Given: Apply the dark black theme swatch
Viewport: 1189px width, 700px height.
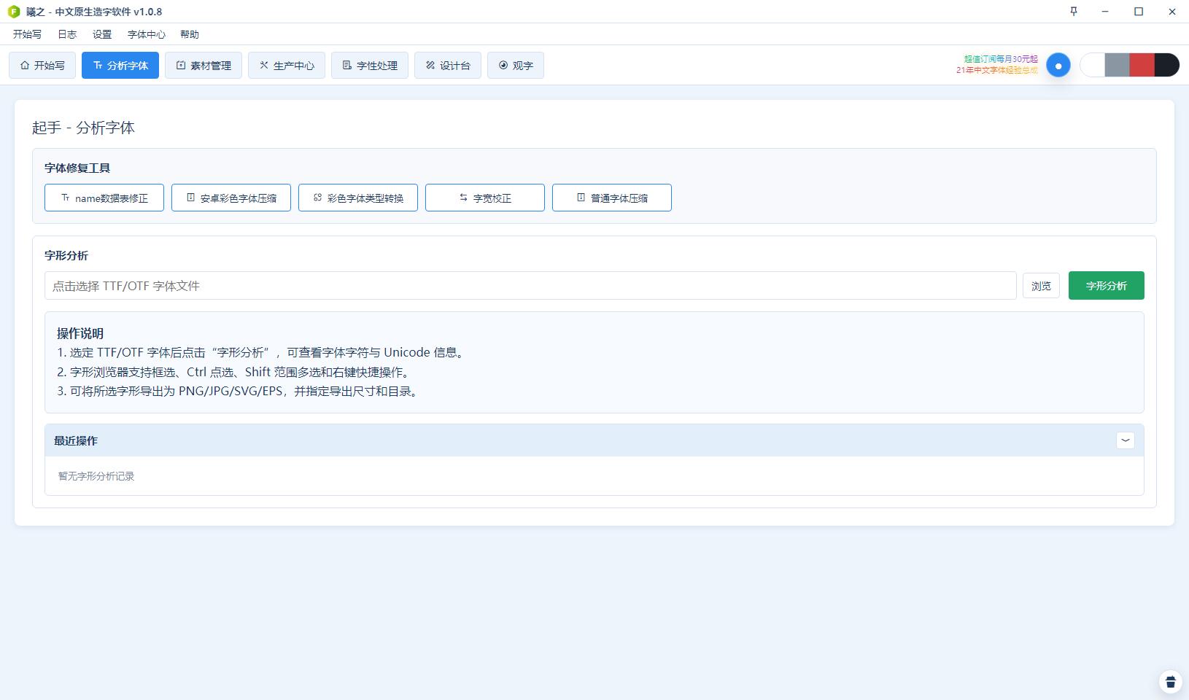Looking at the screenshot, I should [1166, 65].
